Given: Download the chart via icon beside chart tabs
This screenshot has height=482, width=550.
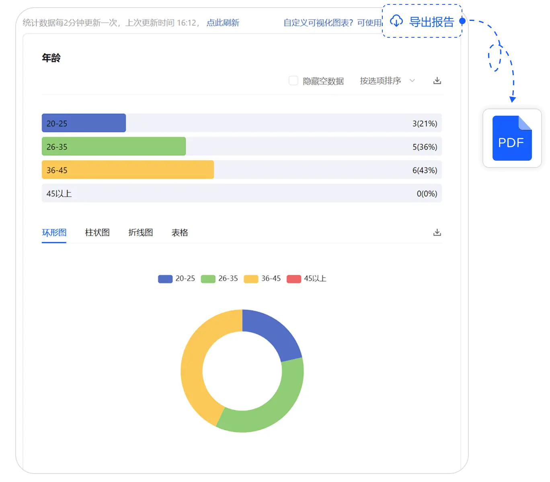Looking at the screenshot, I should (x=437, y=233).
